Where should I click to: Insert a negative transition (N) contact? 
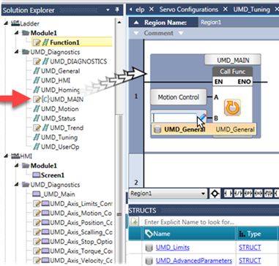tap(258, 194)
